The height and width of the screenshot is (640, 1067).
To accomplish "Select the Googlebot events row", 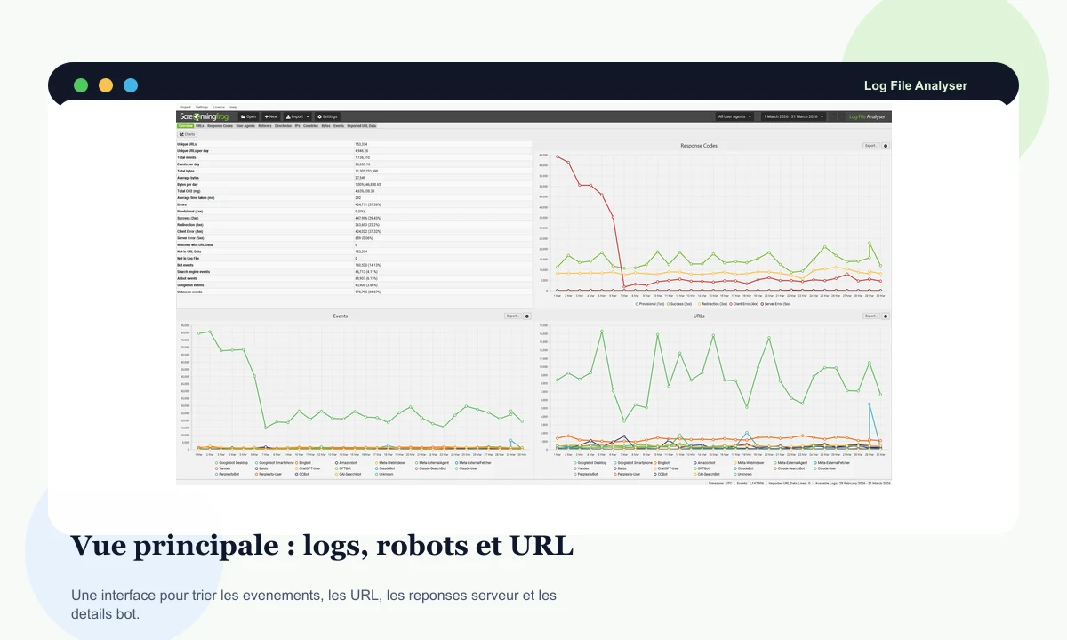I will coord(354,284).
